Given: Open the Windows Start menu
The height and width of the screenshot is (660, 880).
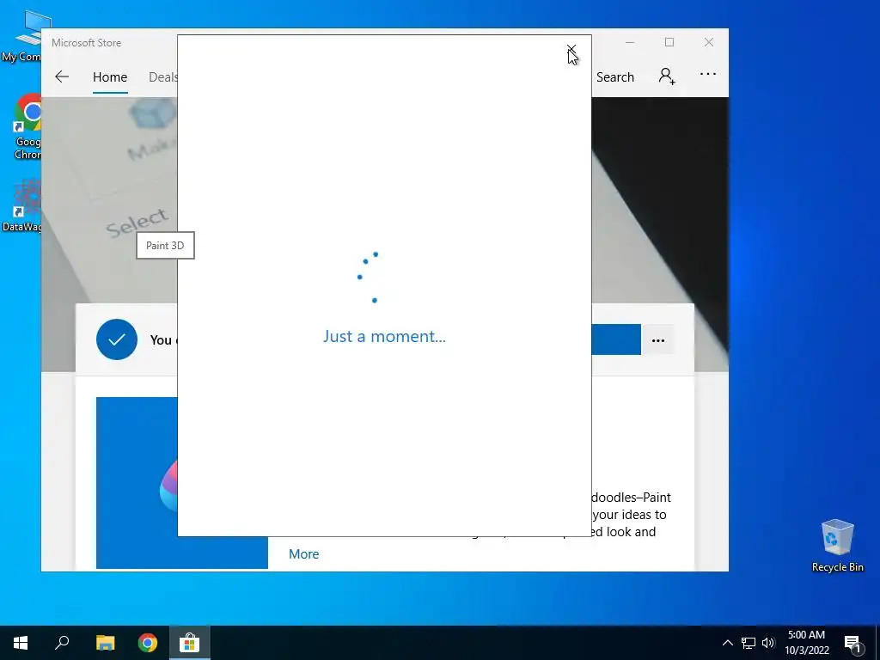Looking at the screenshot, I should coord(21,643).
